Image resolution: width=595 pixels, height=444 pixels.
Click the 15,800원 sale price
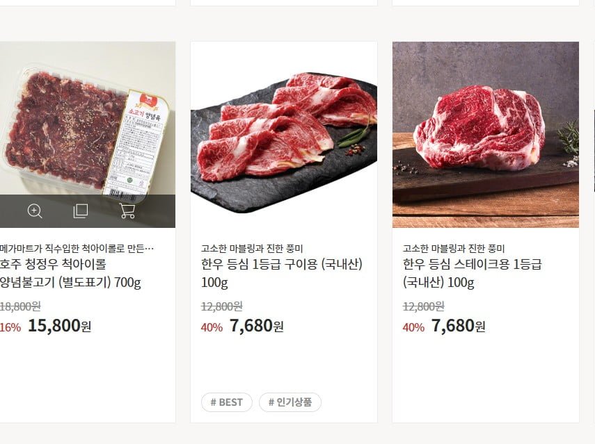(59, 326)
